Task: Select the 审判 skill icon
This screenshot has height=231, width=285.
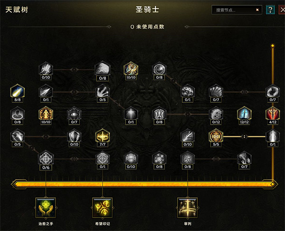Action: [188, 208]
